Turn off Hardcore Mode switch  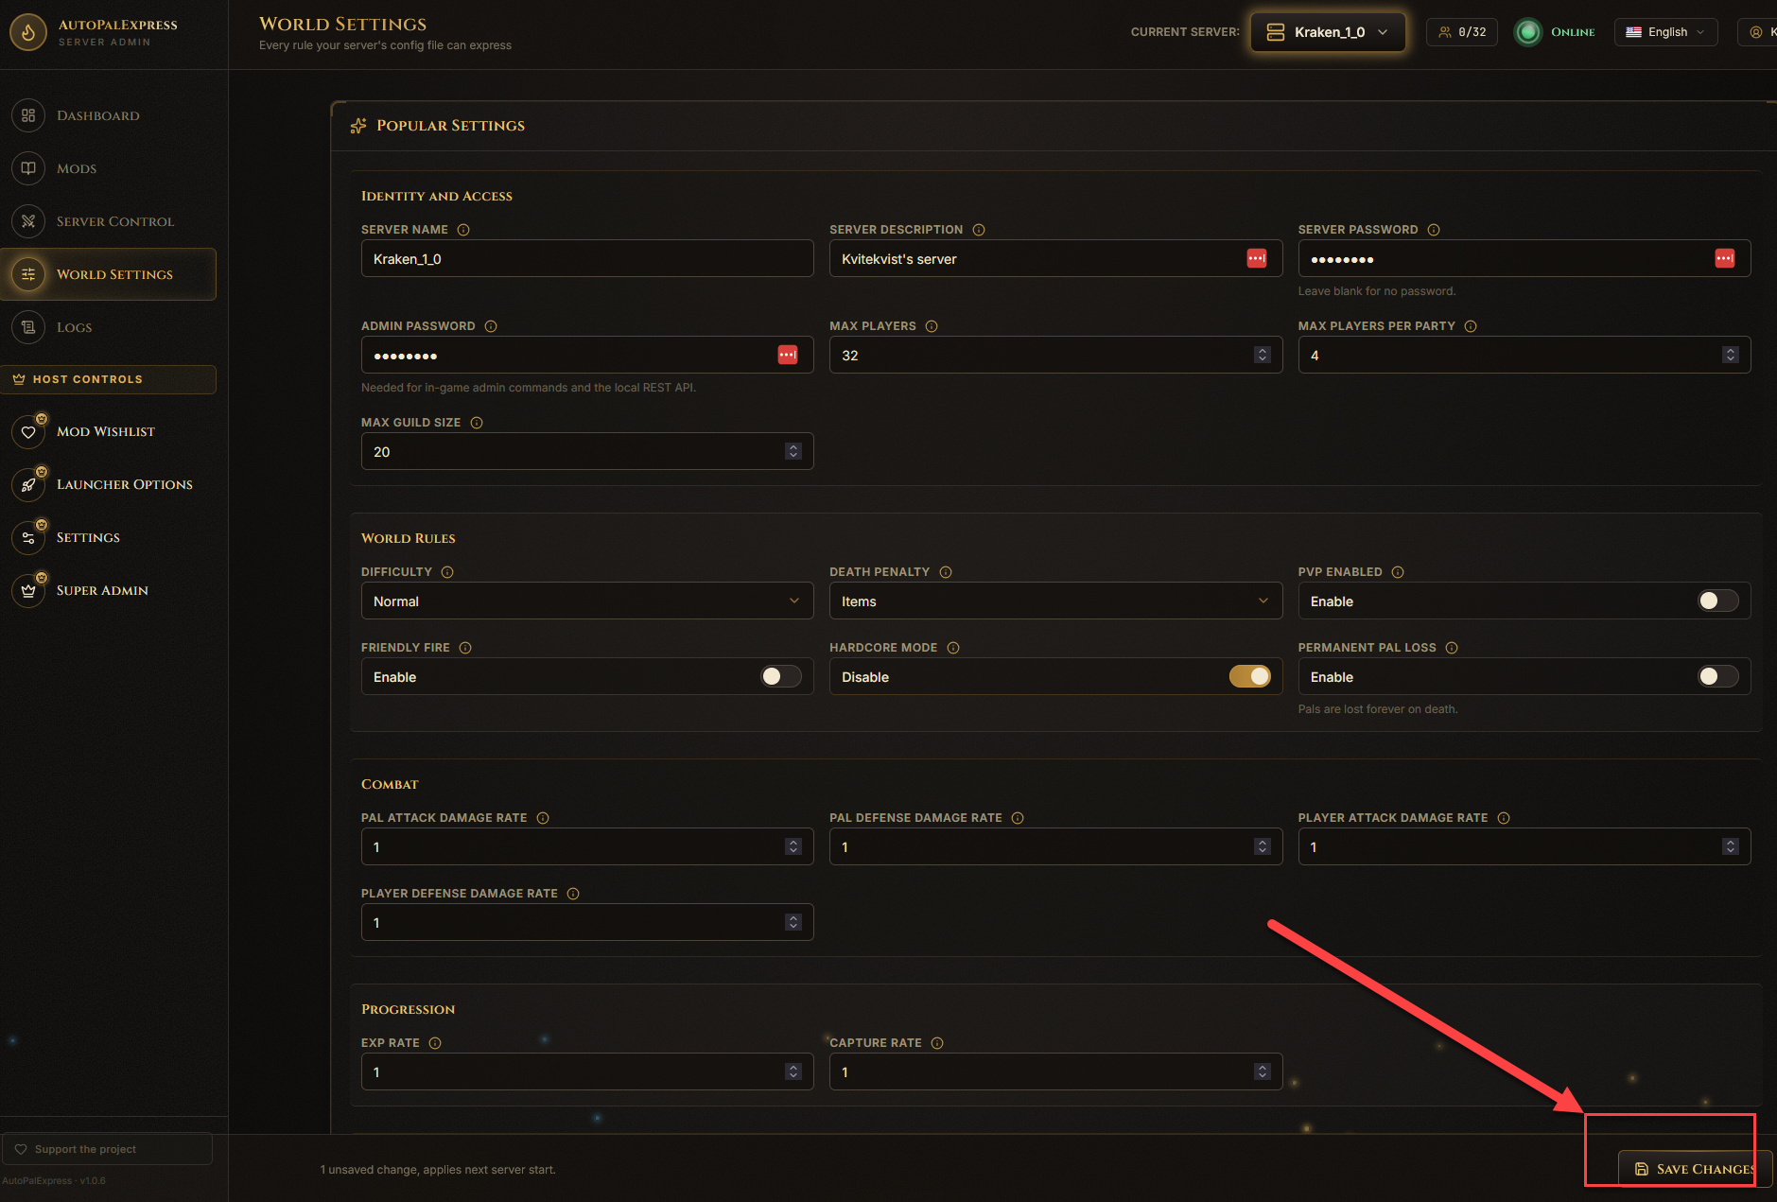click(1250, 676)
